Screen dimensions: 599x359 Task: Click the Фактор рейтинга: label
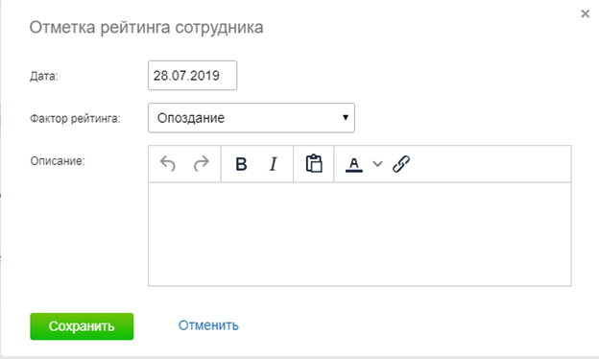[x=75, y=118]
